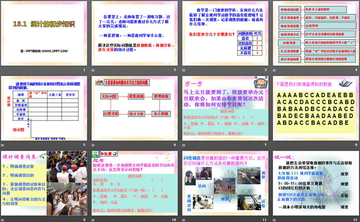This screenshot has height=222, width=360.
Task: Select slide 5 with the statistics table
Action: [x=44, y=109]
